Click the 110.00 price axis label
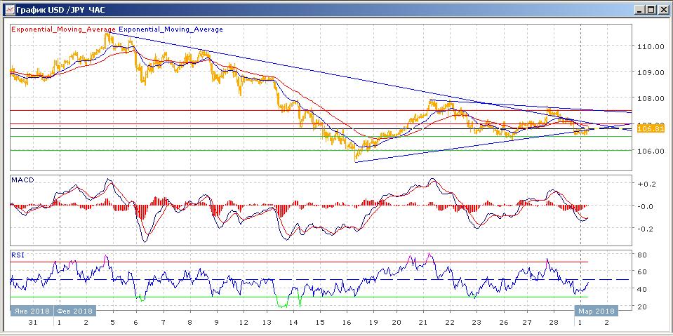Image resolution: width=673 pixels, height=336 pixels. click(649, 46)
